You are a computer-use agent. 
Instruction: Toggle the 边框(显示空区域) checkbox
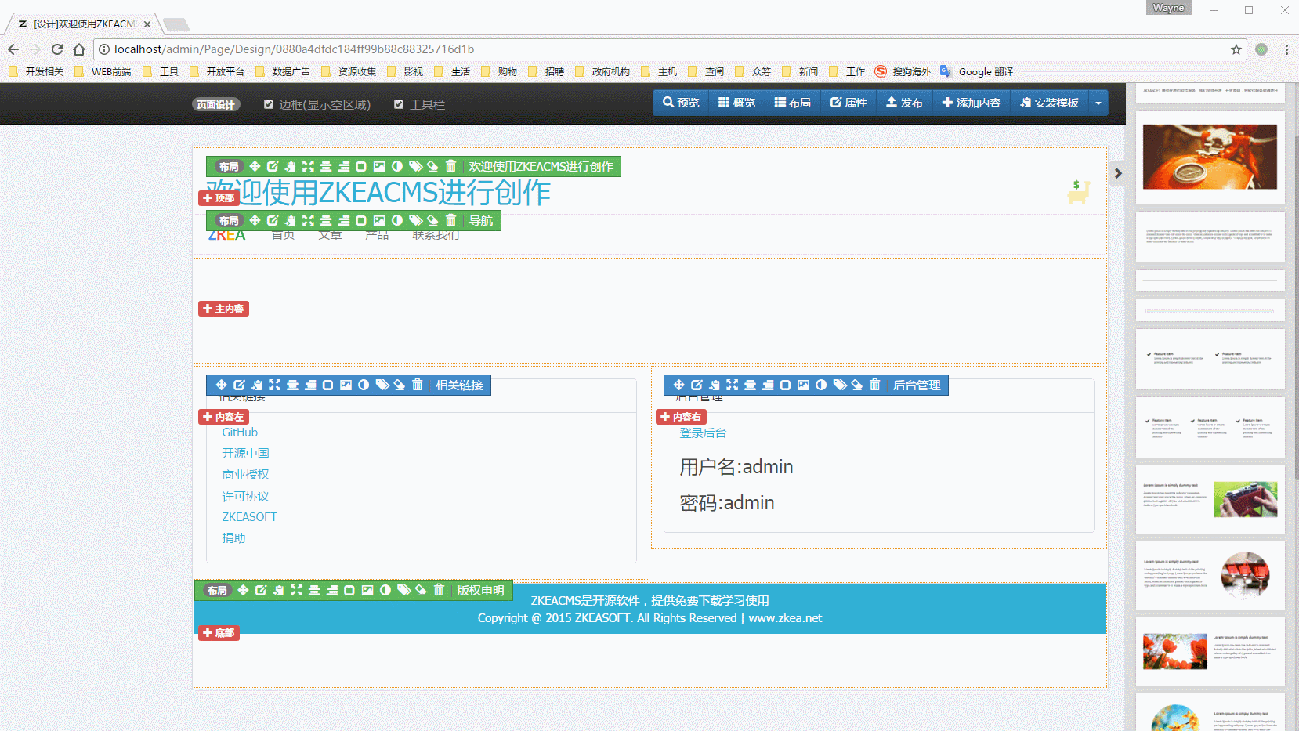(x=269, y=104)
